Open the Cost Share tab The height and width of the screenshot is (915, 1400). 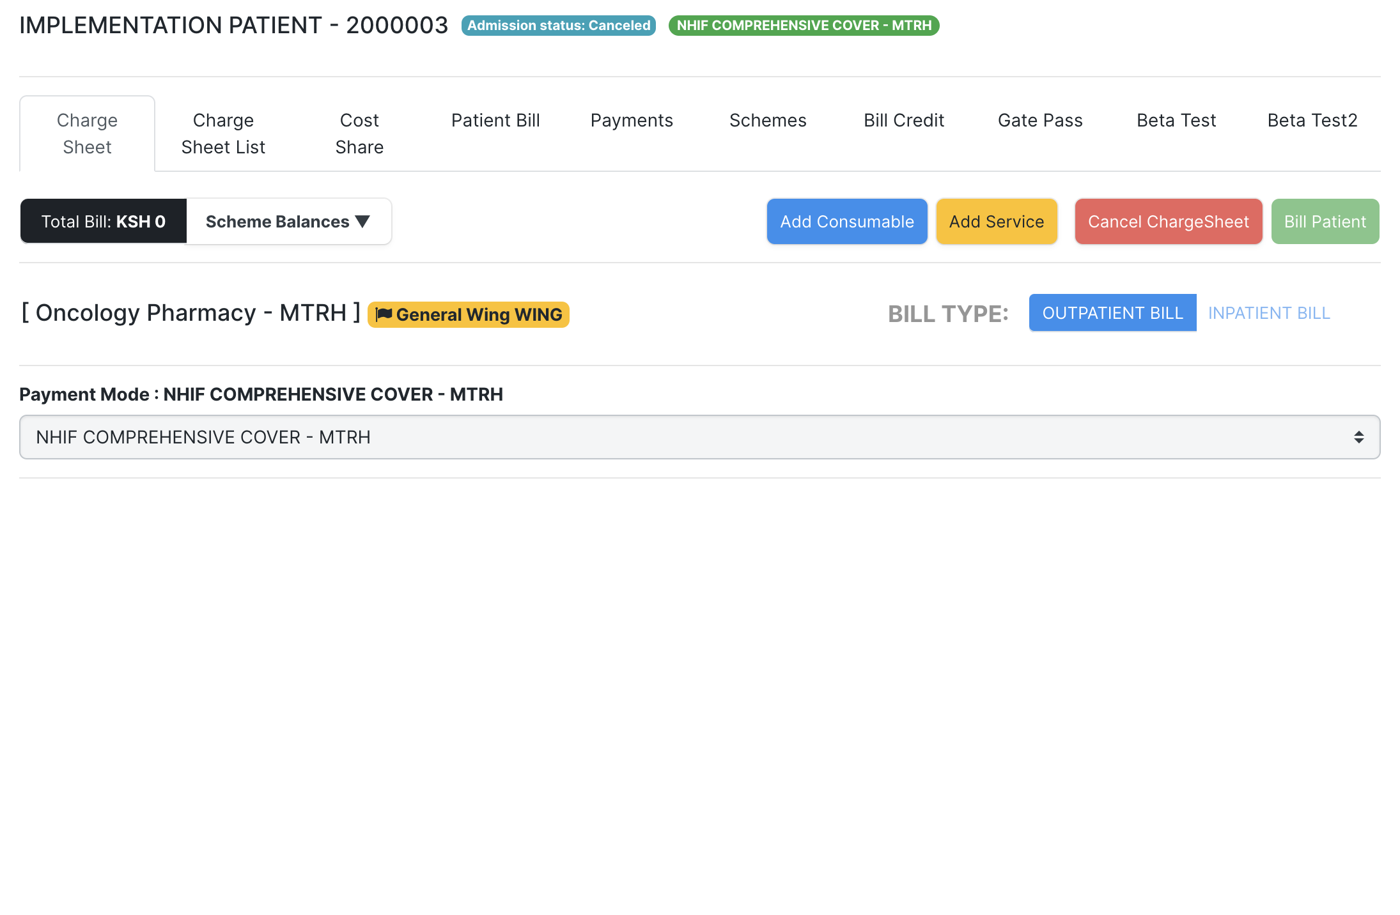point(359,134)
